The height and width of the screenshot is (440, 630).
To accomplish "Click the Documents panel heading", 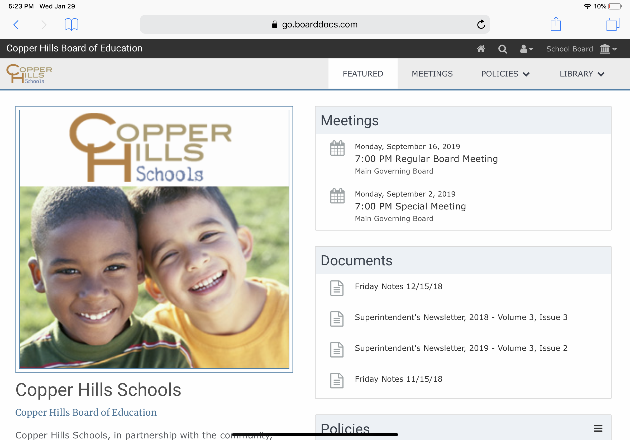I will point(356,261).
